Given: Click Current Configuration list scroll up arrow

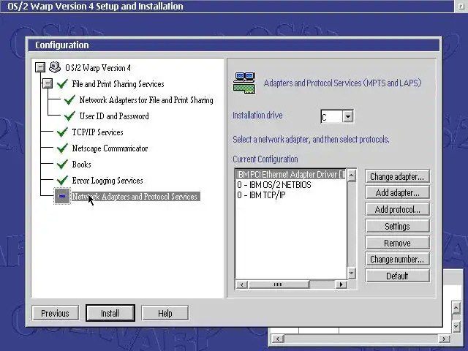Looking at the screenshot, I should (x=352, y=175).
